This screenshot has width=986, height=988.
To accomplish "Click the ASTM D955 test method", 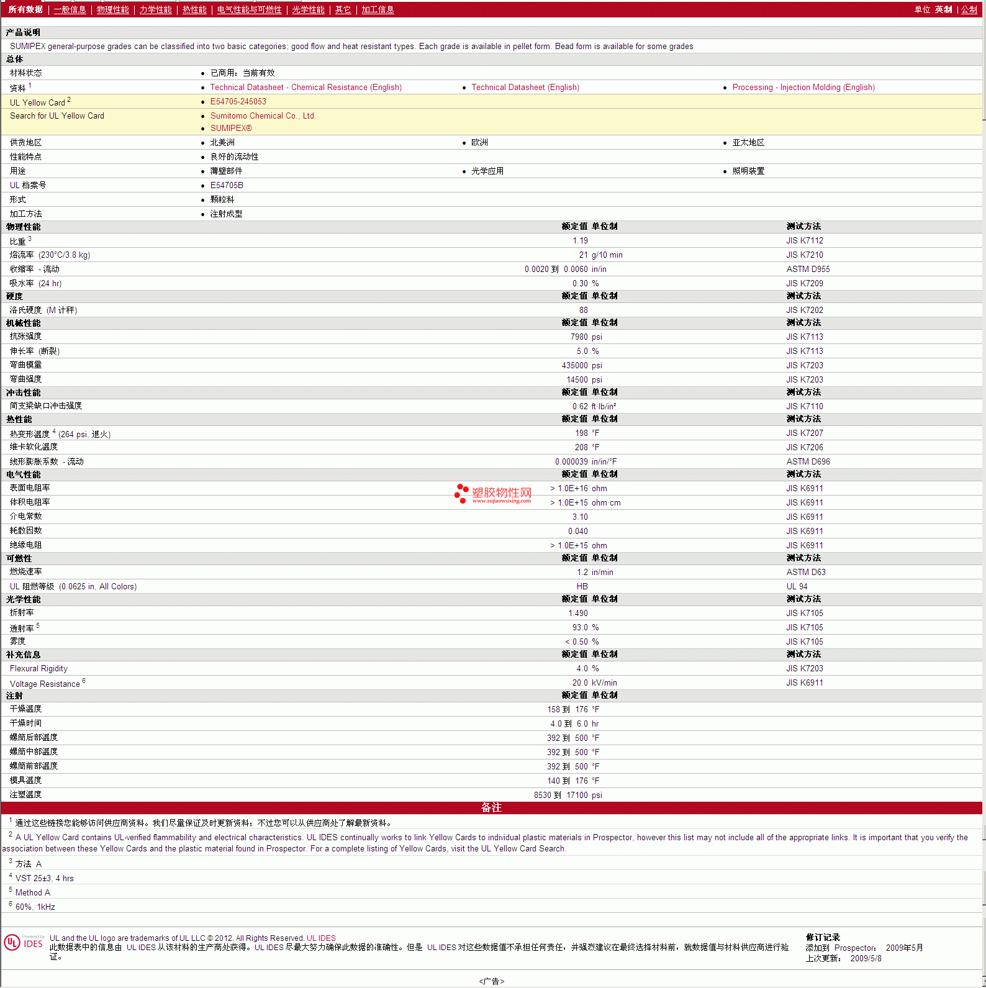I will point(808,270).
